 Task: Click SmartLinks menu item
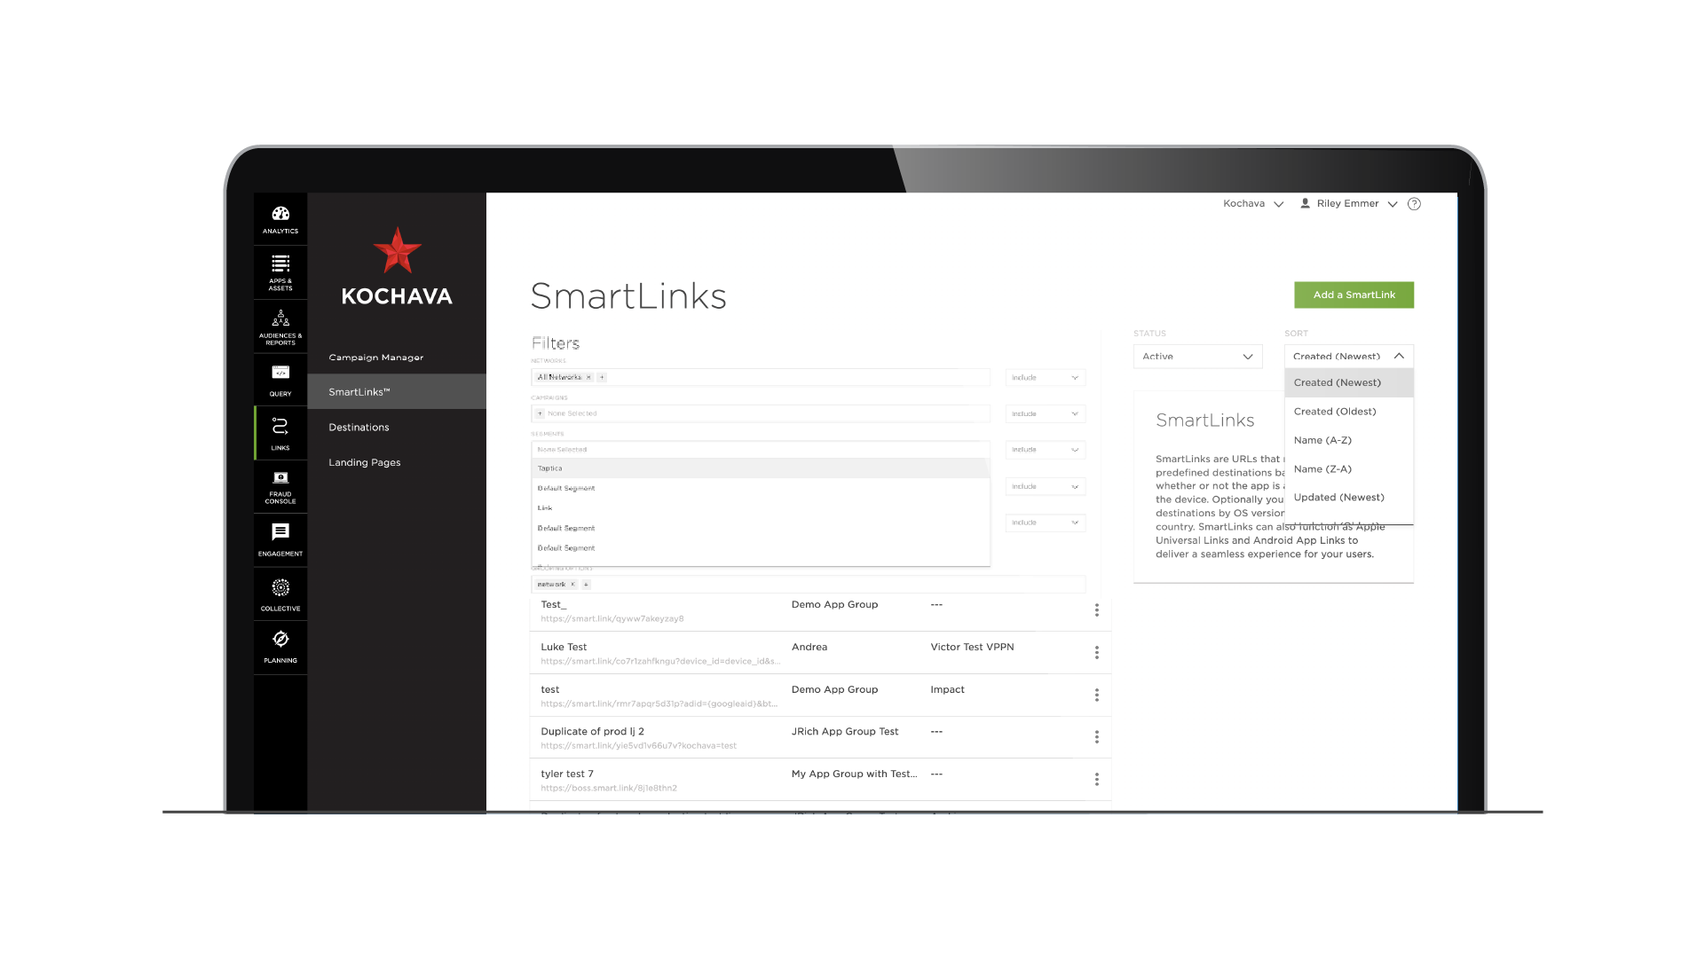point(360,391)
